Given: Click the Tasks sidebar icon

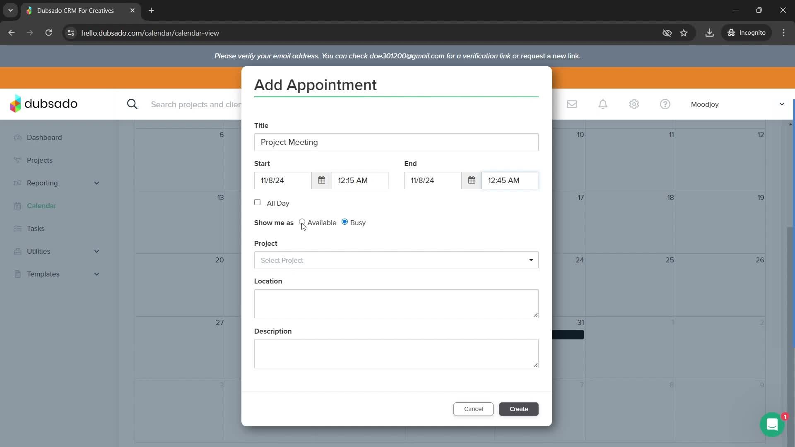Looking at the screenshot, I should pyautogui.click(x=17, y=228).
